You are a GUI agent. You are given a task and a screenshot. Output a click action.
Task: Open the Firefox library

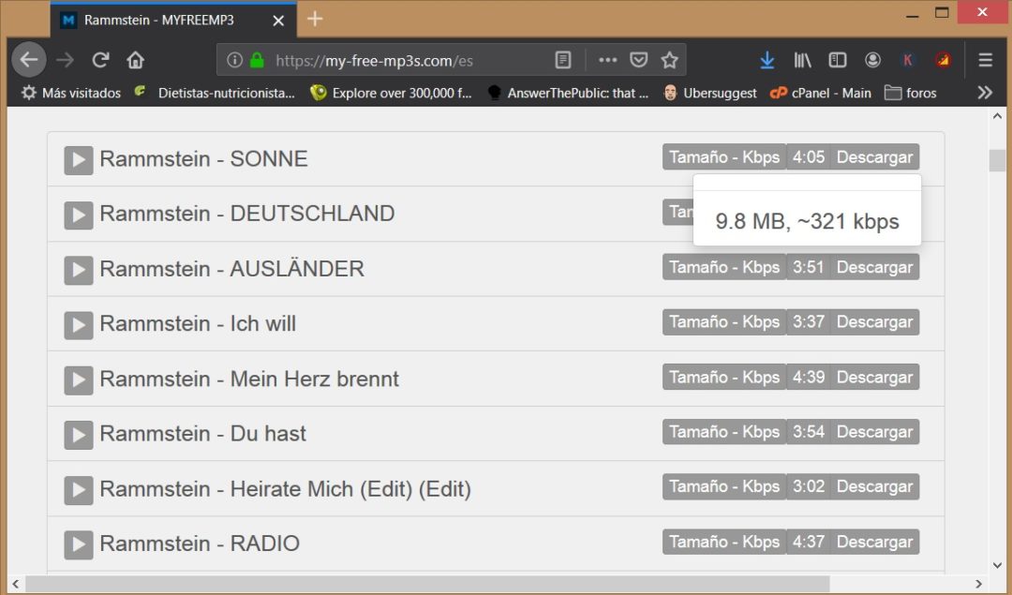tap(802, 59)
